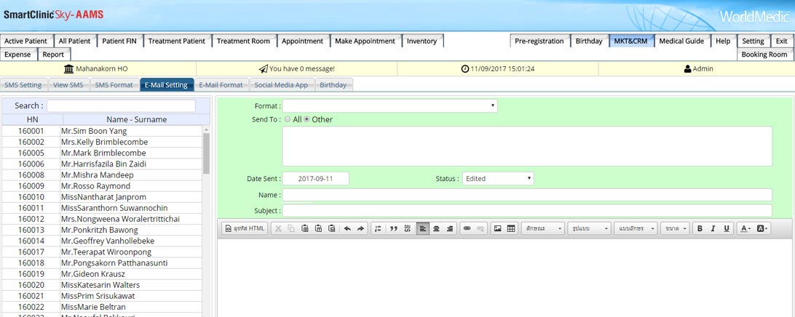
Task: Switch to the E-Mail Format tab
Action: [x=221, y=85]
